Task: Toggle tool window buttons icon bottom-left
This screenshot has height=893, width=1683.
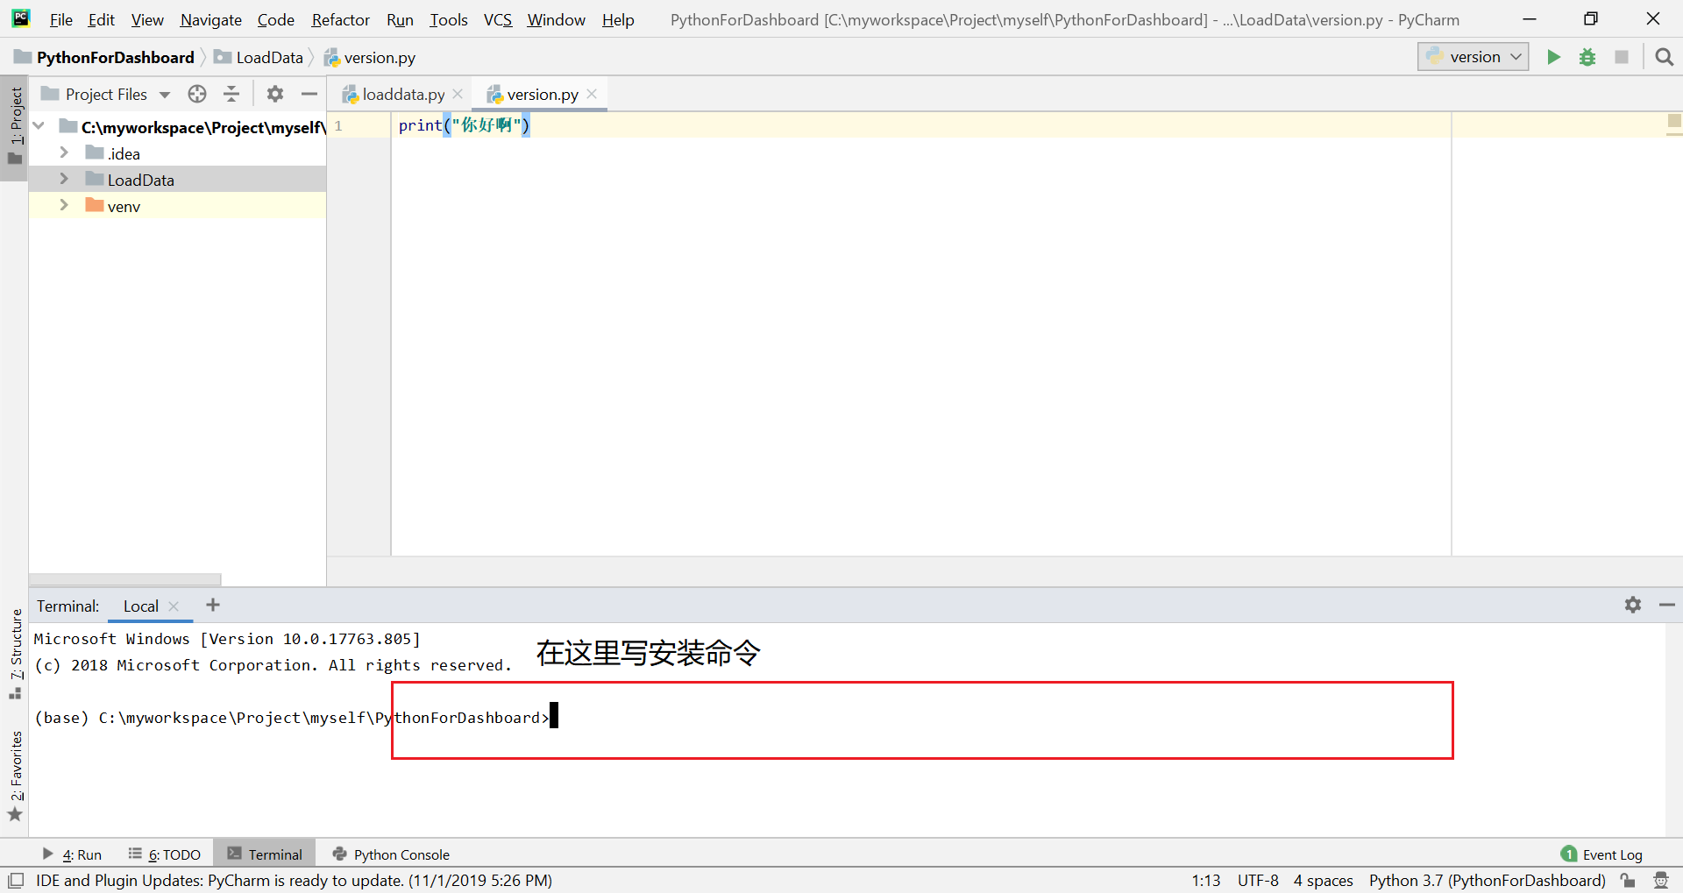Action: coord(16,881)
